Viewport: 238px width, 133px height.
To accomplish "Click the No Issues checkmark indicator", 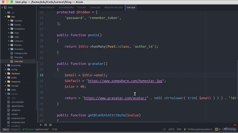I will [28, 129].
